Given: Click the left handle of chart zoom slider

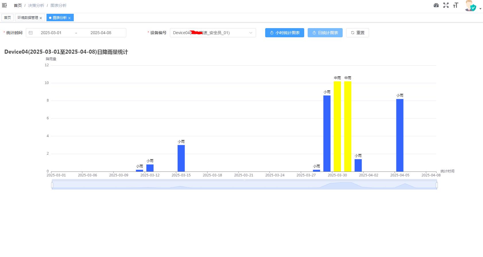Looking at the screenshot, I should point(52,185).
